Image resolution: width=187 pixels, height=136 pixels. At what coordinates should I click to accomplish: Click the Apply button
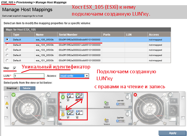click(x=172, y=133)
